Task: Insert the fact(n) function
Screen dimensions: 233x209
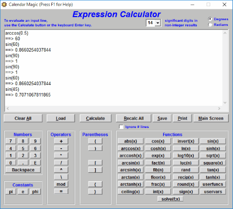Action: tap(158, 163)
